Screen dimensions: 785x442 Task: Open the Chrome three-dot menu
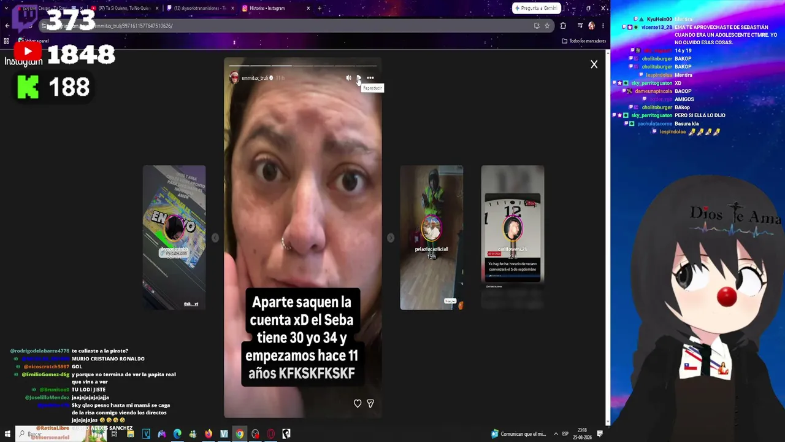click(x=603, y=26)
